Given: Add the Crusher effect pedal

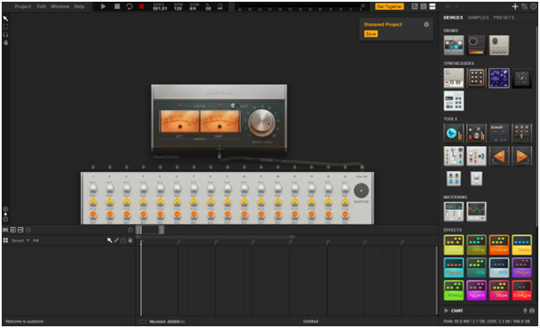Looking at the screenshot, I should [499, 244].
